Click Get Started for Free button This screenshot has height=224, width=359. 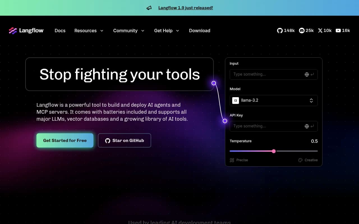(65, 140)
